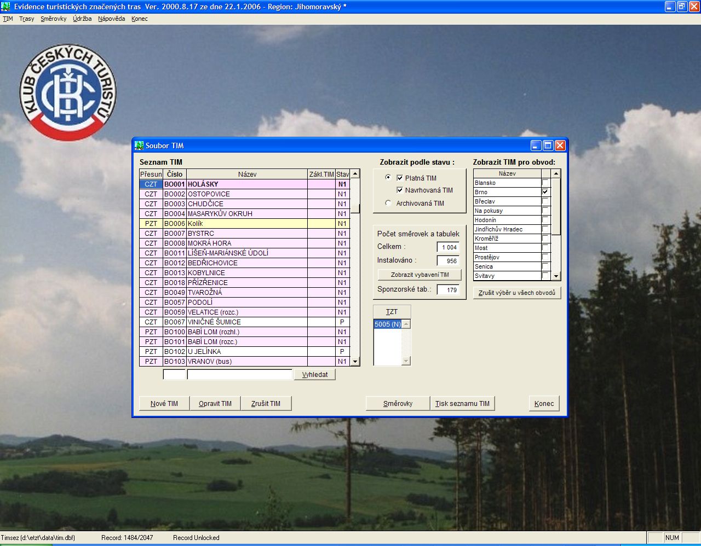Open the Údržba menu

point(82,19)
